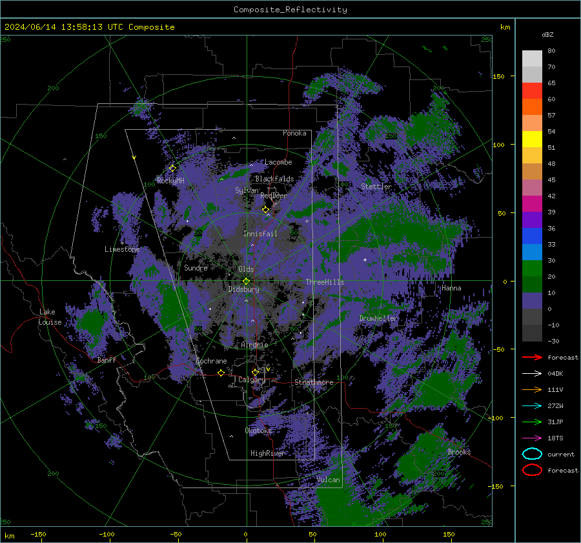The image size is (581, 543).
Task: Click the Sylvan label on map
Action: click(247, 190)
